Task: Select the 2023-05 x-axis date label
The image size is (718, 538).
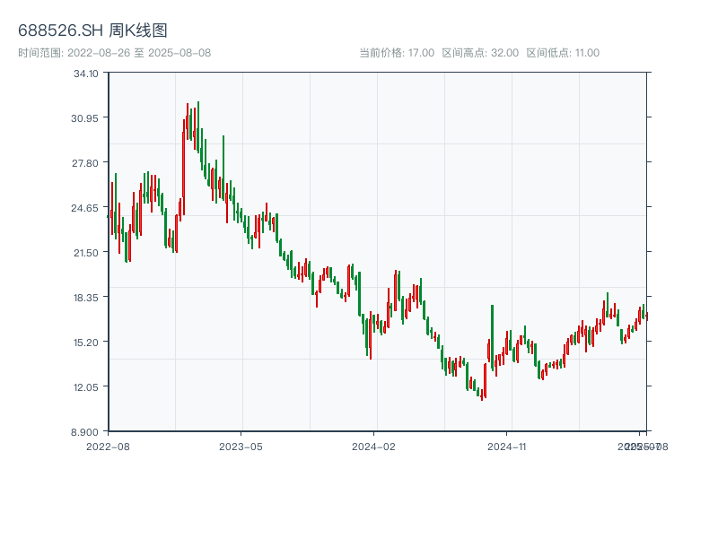Action: [241, 446]
